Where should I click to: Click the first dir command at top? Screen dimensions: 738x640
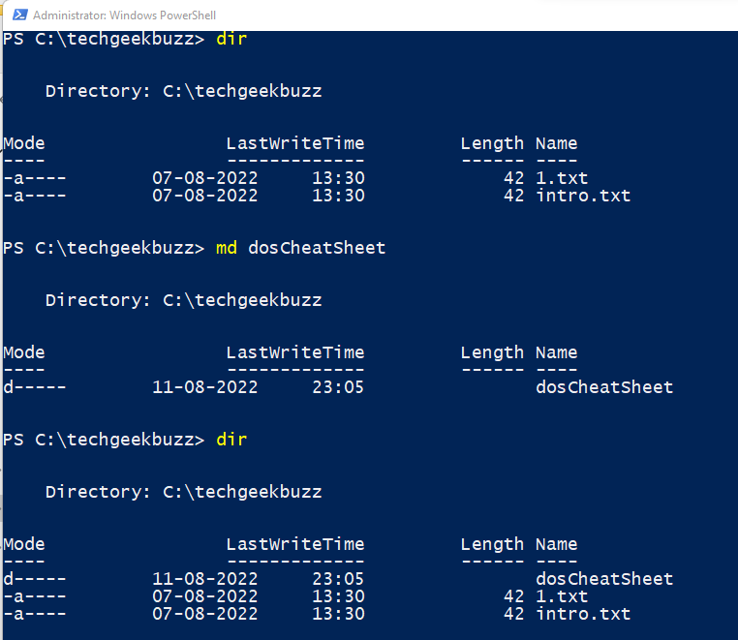(x=231, y=39)
